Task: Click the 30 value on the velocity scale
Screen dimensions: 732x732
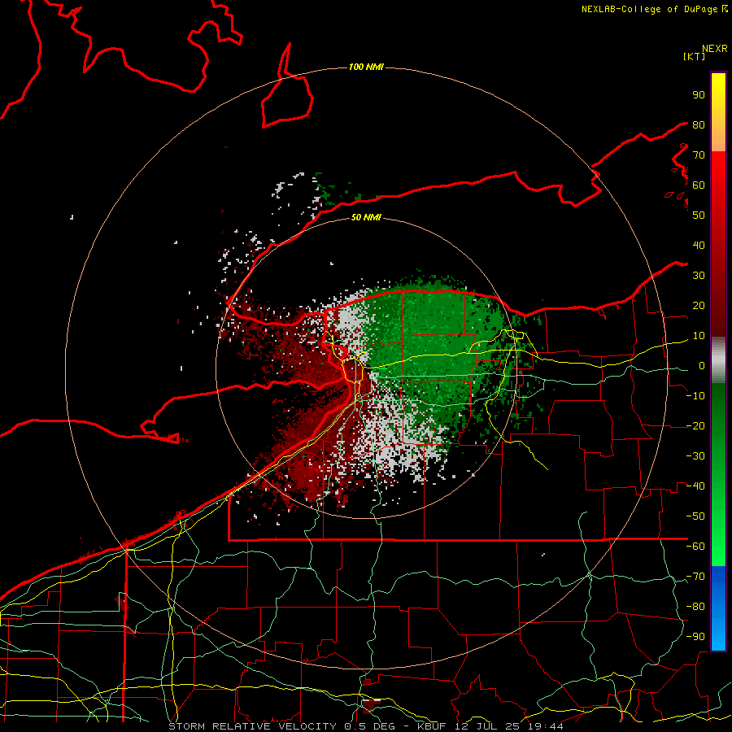Action: (699, 276)
